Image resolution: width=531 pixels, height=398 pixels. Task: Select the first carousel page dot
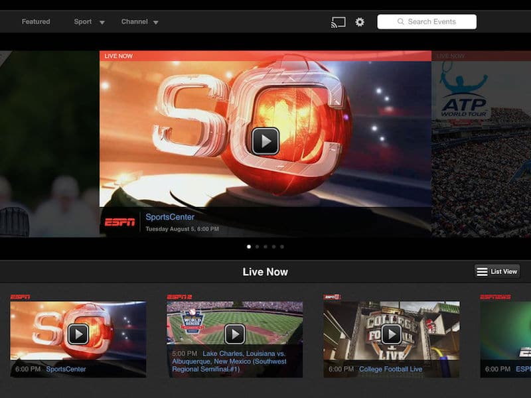click(249, 247)
